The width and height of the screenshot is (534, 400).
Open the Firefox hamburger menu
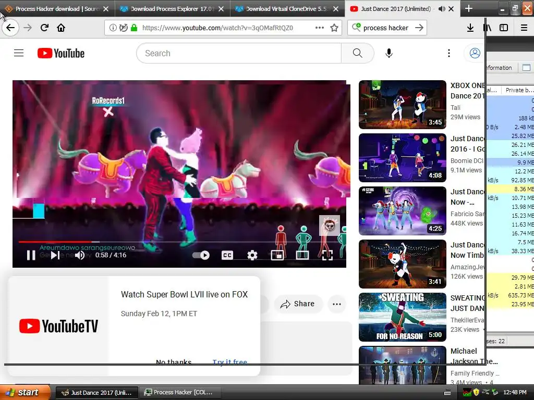tap(524, 28)
